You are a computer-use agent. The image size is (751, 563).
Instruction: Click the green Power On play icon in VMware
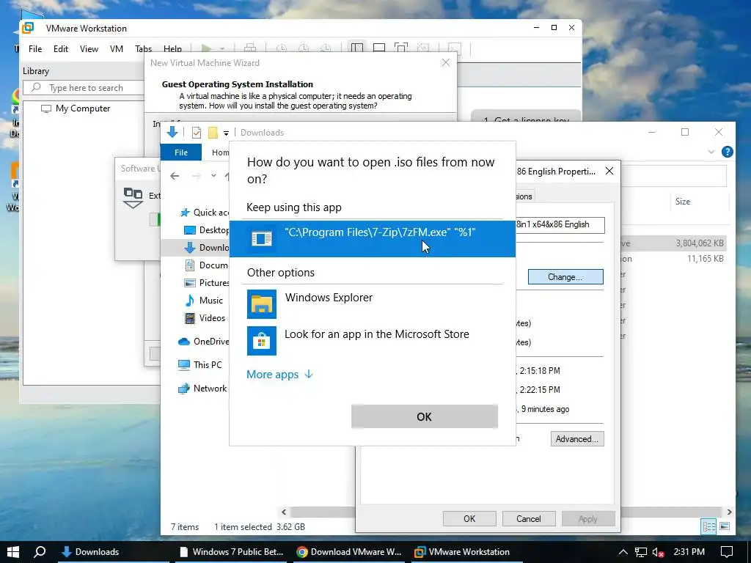coord(206,48)
